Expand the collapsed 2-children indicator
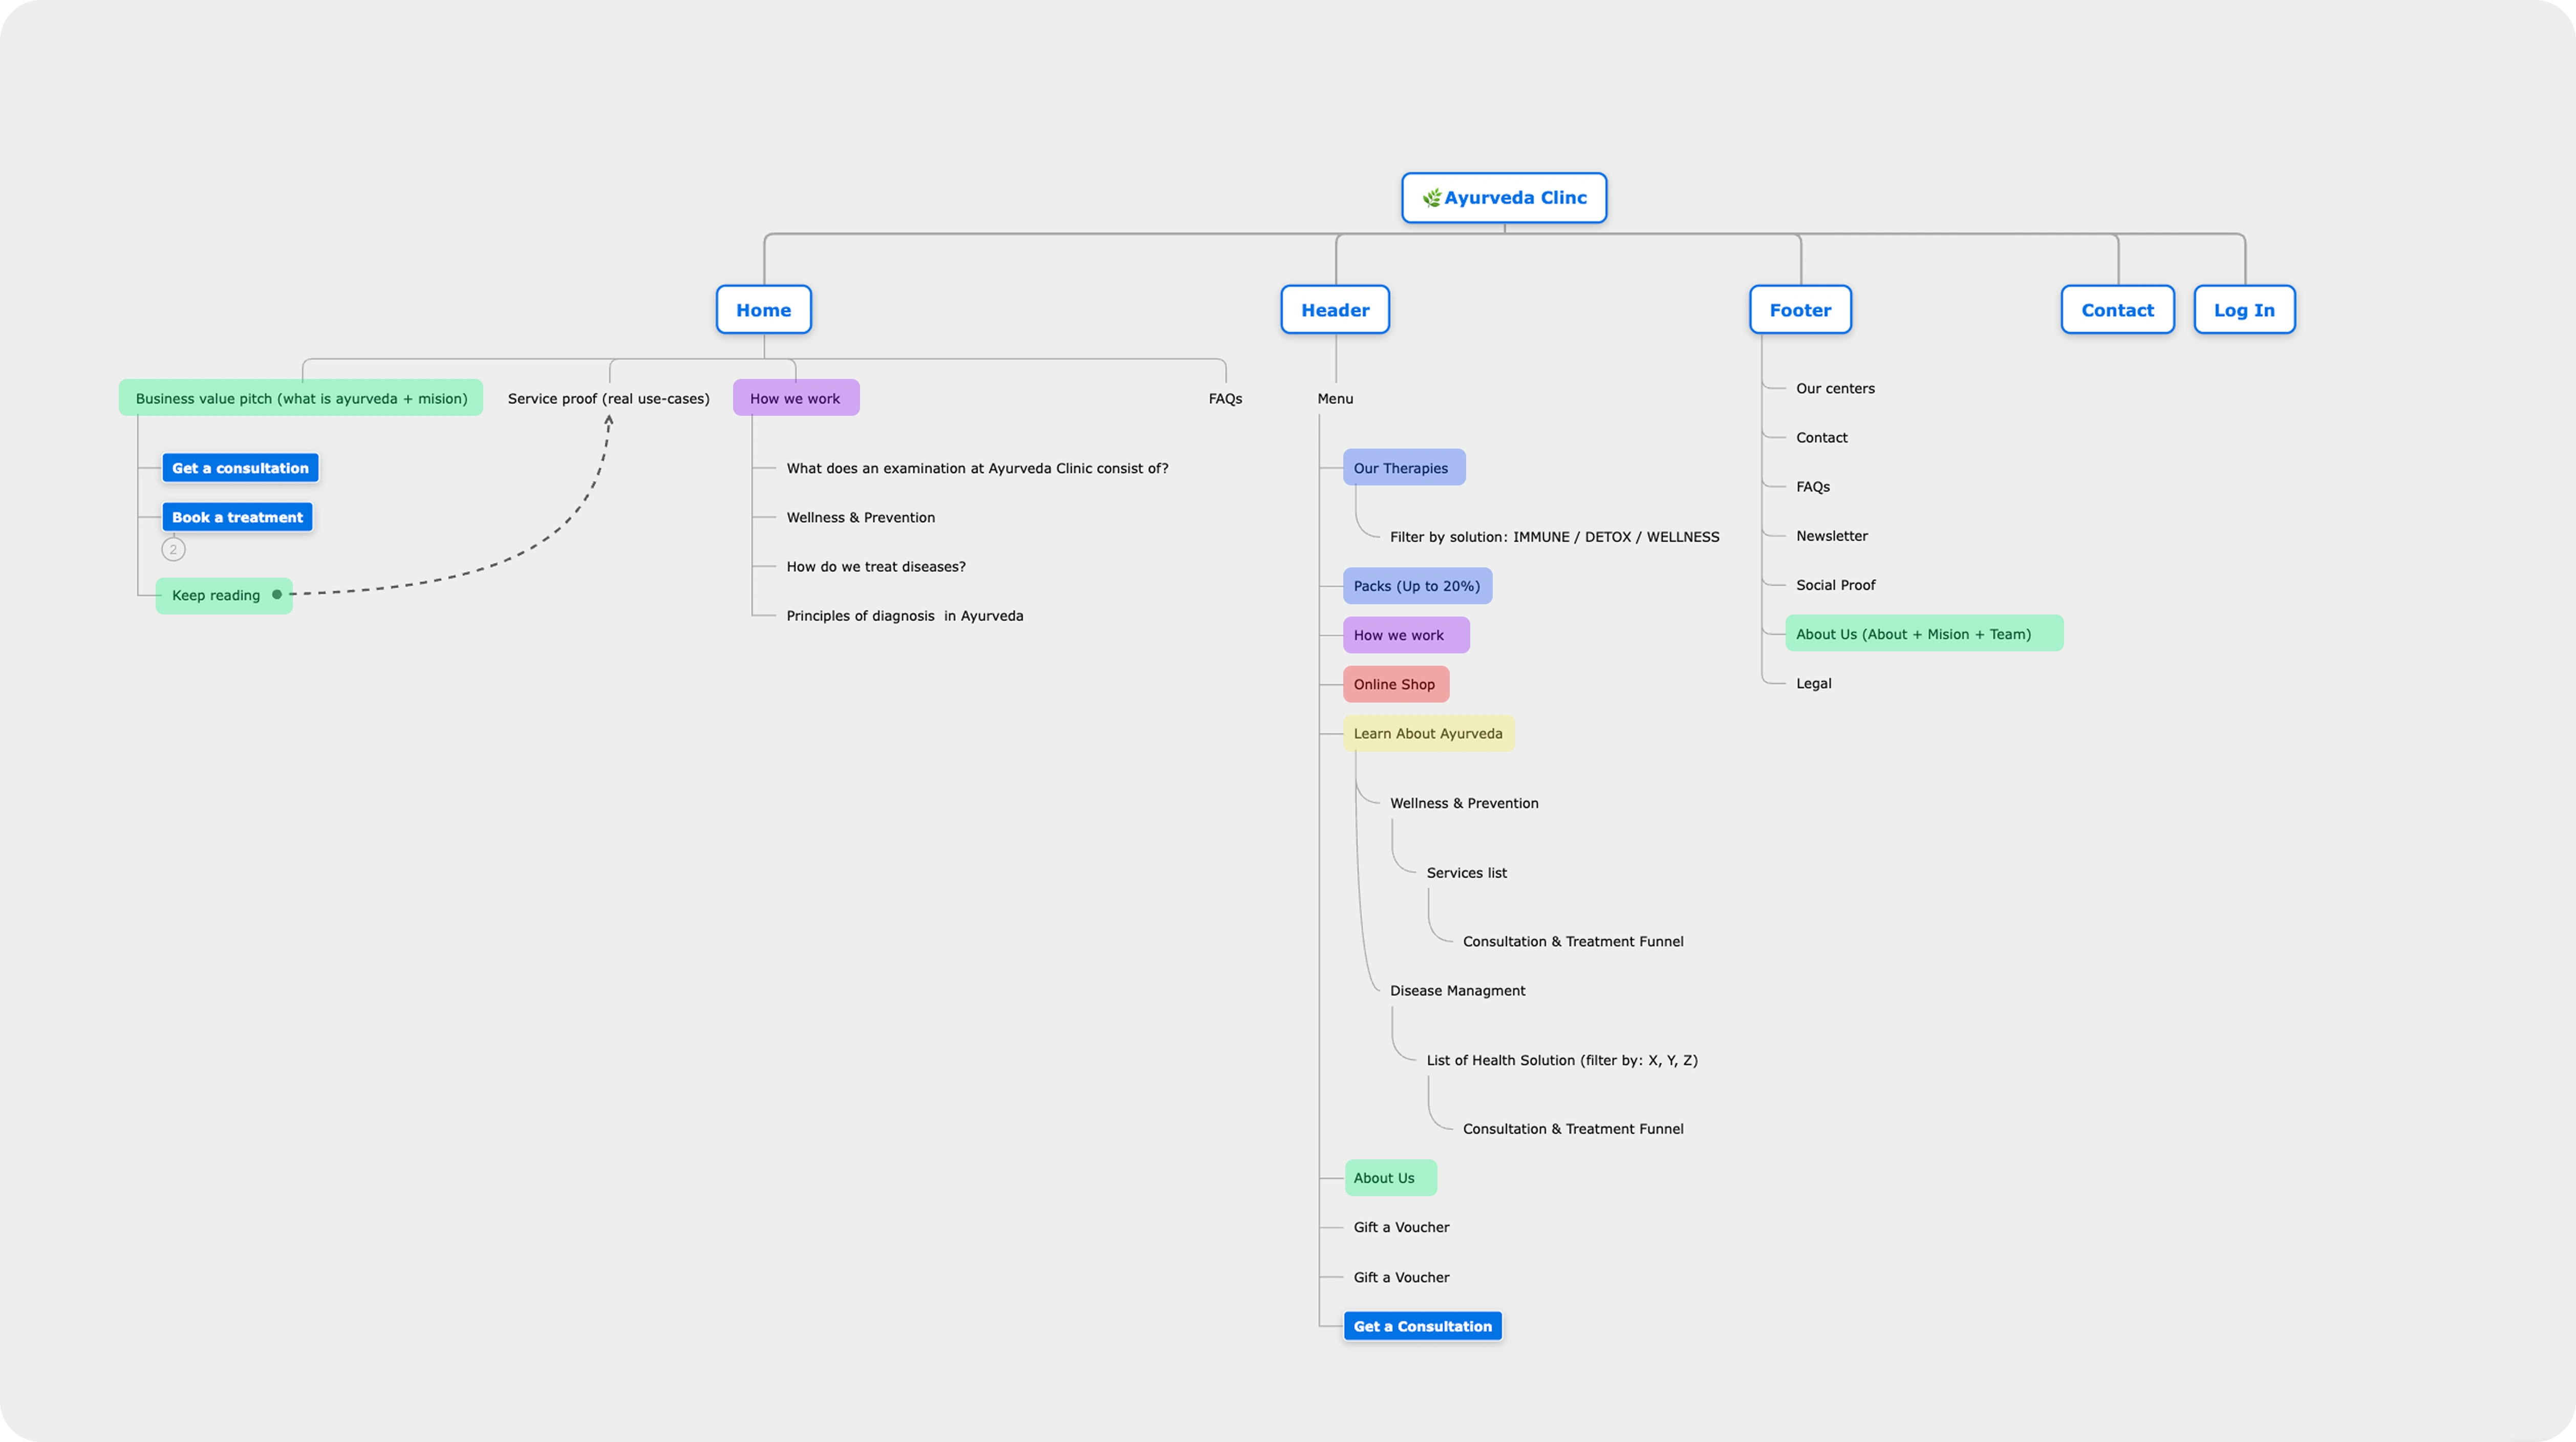Viewport: 2576px width, 1442px height. 173,549
